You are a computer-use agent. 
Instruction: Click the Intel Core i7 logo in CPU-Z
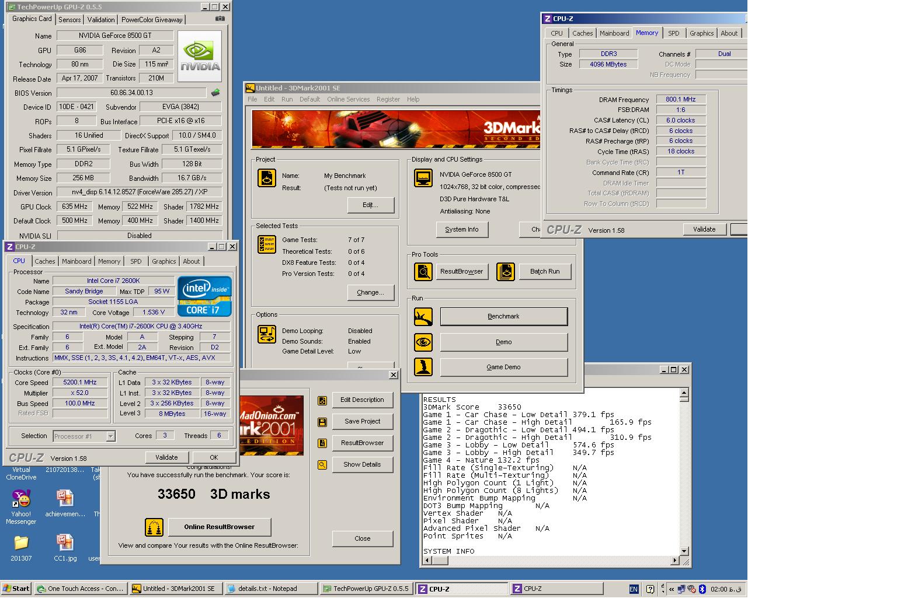204,296
